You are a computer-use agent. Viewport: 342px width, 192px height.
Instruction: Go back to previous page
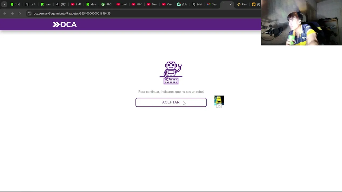(5, 13)
